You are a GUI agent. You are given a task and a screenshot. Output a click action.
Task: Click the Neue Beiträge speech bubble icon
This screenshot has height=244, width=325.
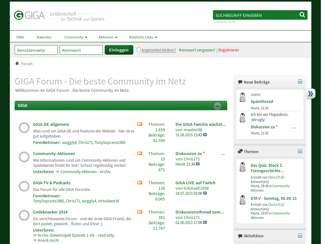point(240,82)
